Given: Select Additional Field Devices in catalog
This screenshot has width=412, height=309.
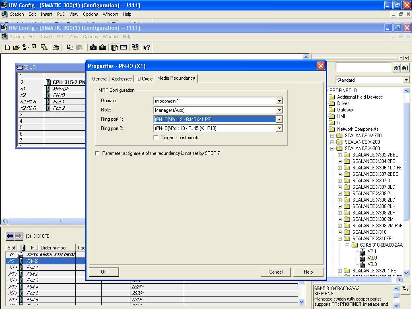Looking at the screenshot, I should [360, 97].
